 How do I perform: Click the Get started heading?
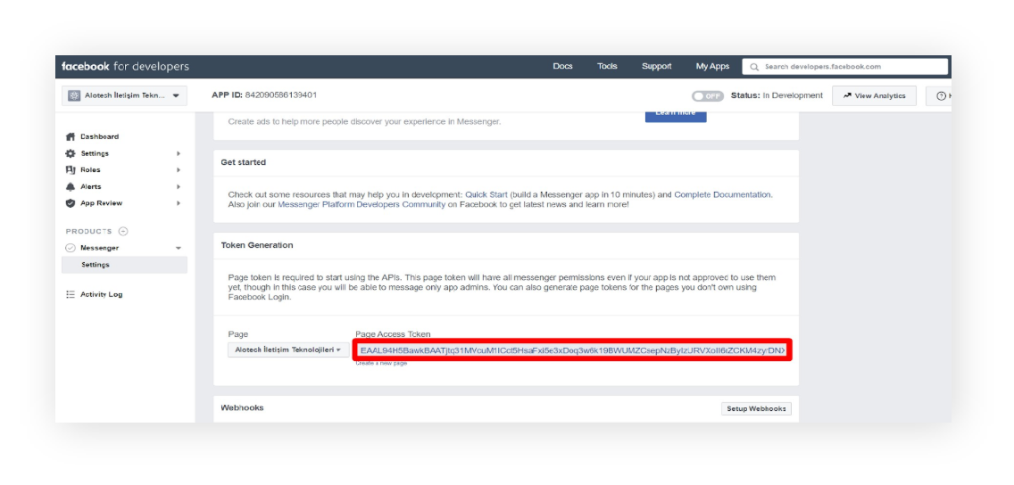tap(243, 162)
